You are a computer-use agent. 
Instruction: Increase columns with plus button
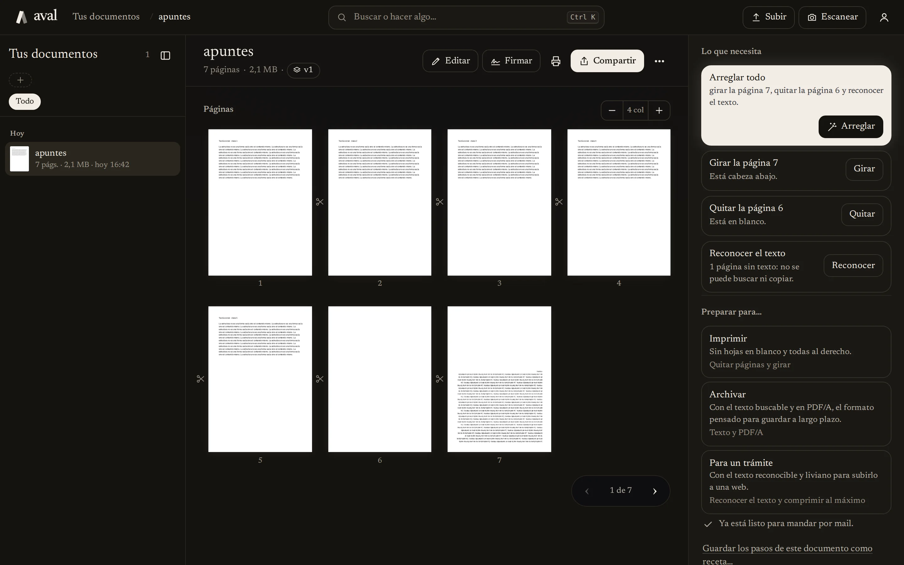659,110
